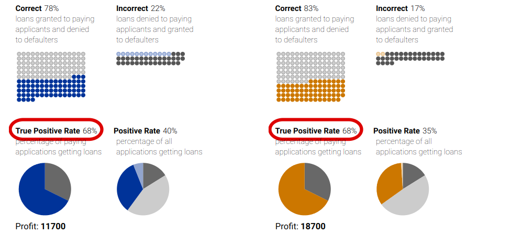Screen dimensions: 522x246
Task: Click the Profit 11700 text
Action: pos(40,227)
